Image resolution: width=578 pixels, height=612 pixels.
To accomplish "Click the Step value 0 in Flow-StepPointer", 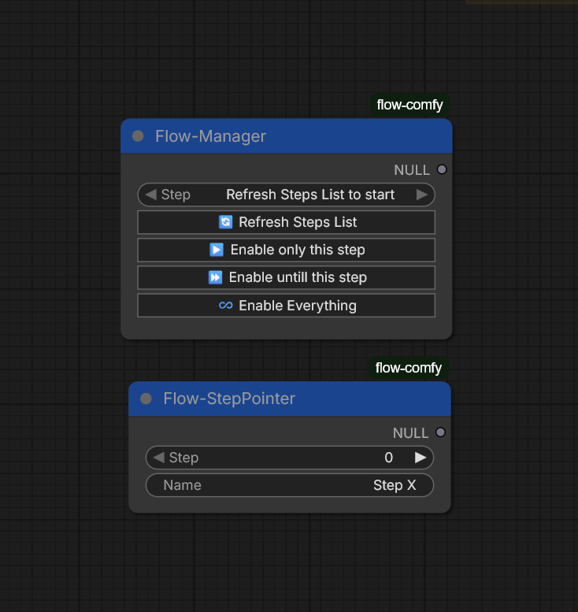I will tap(389, 458).
